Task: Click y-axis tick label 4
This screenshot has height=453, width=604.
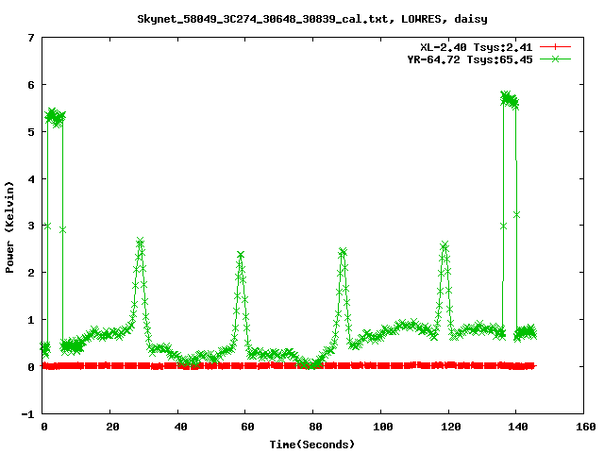Action: point(31,179)
